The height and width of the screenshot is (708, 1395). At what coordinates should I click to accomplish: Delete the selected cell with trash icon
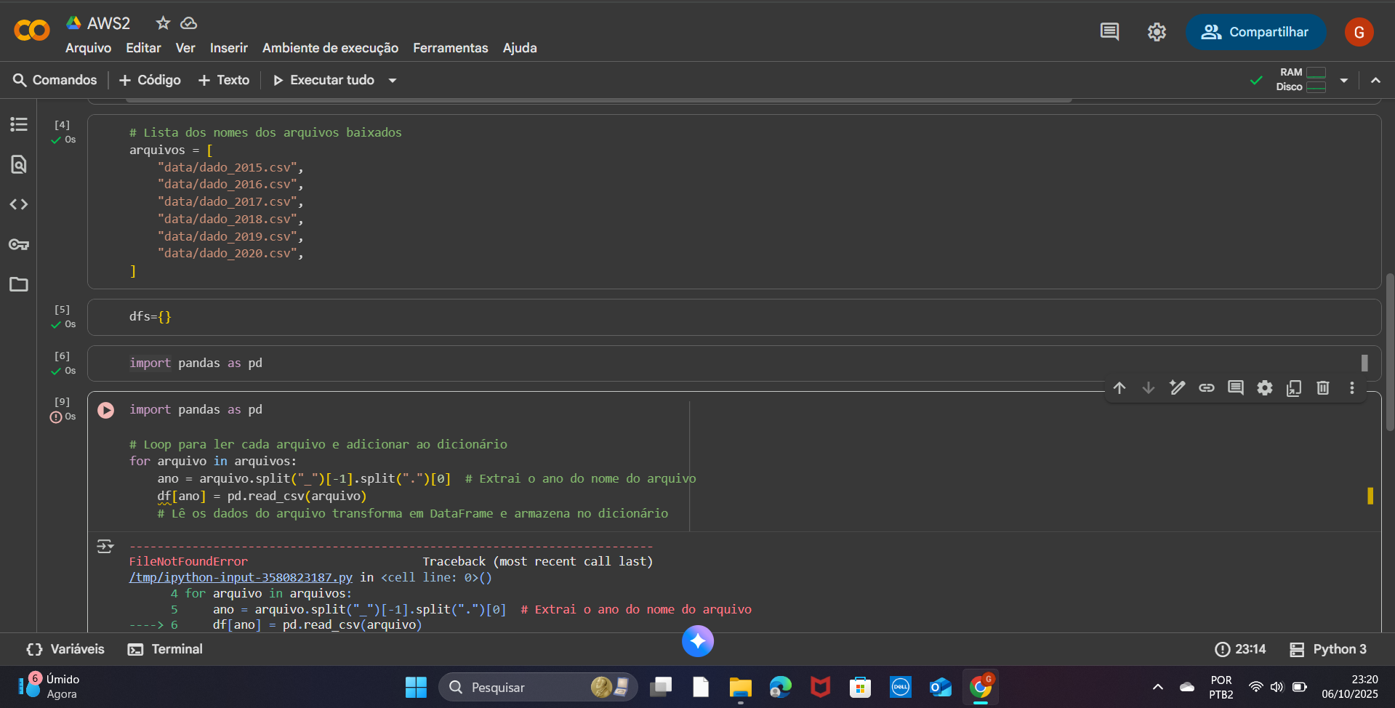(x=1323, y=388)
